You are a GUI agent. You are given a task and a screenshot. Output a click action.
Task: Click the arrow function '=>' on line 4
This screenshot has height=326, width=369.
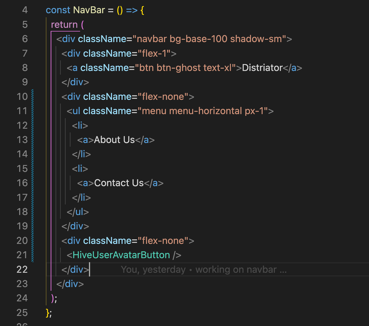click(132, 10)
